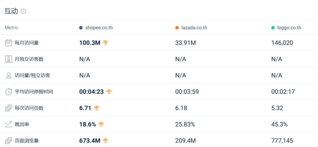Click the 33.91M value for lazada
The image size is (318, 147).
(185, 43)
